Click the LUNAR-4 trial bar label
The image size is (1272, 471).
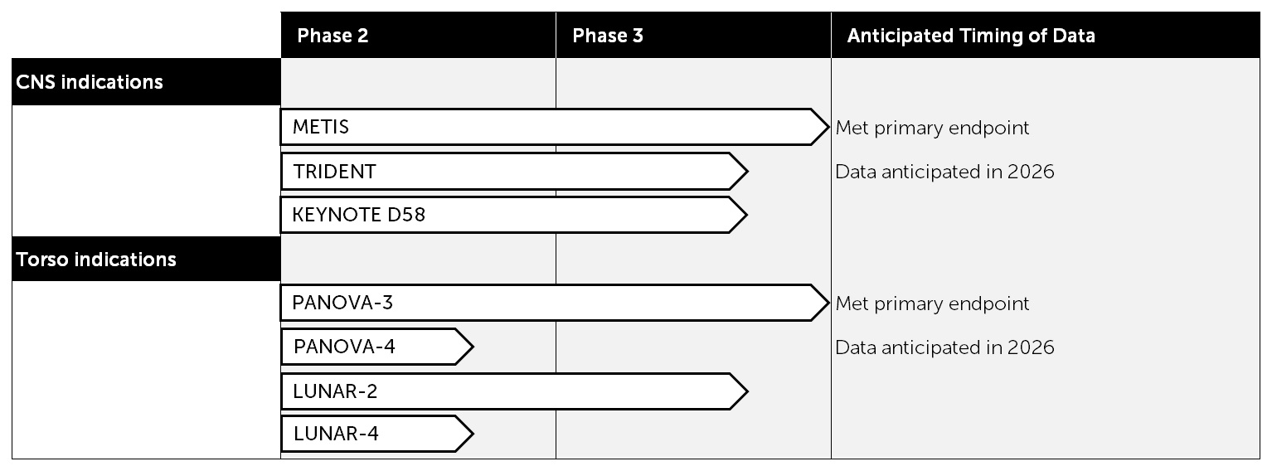click(336, 434)
